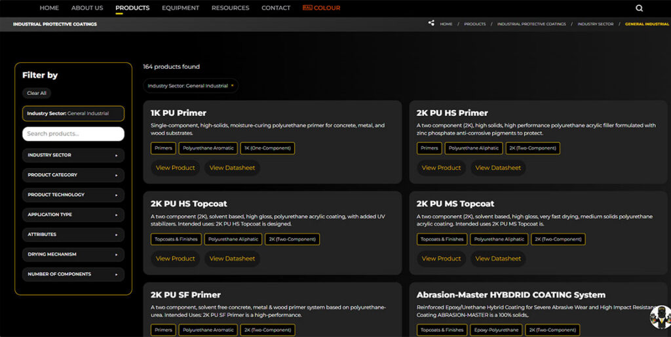Click Polyurethane Aliphatic tag on 2K PU HS Primer

[474, 148]
